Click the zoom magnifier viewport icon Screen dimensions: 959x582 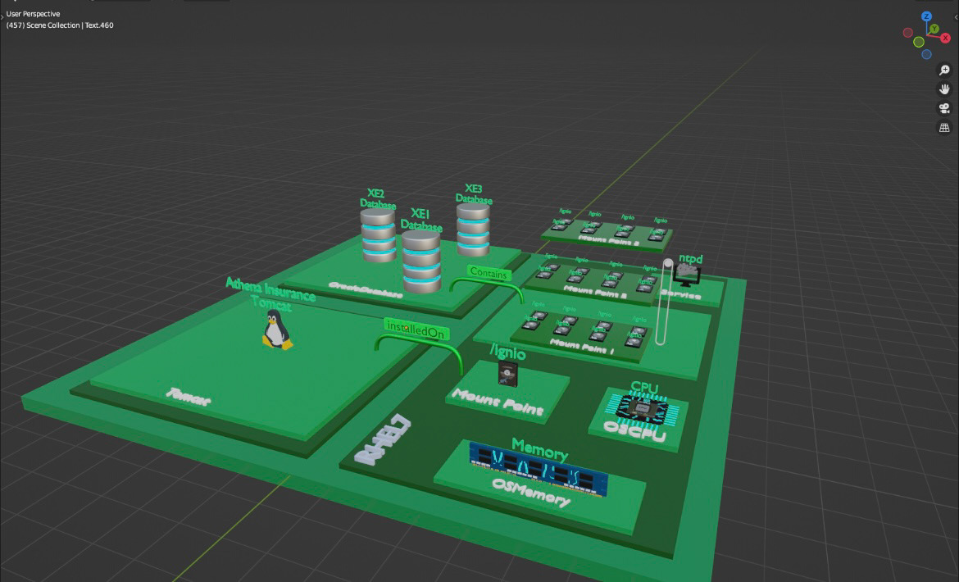click(x=944, y=70)
